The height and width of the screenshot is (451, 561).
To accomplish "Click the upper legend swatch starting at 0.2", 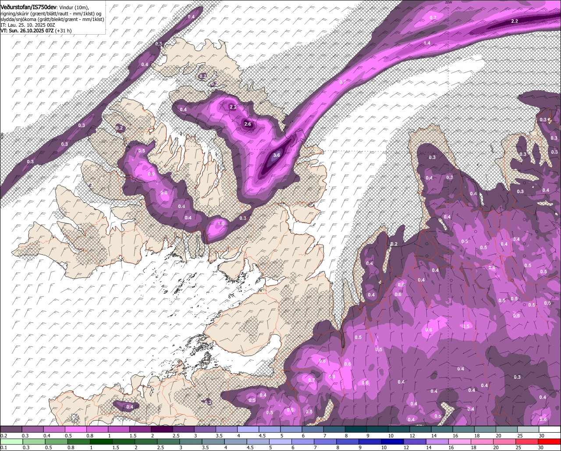I will pyautogui.click(x=11, y=429).
